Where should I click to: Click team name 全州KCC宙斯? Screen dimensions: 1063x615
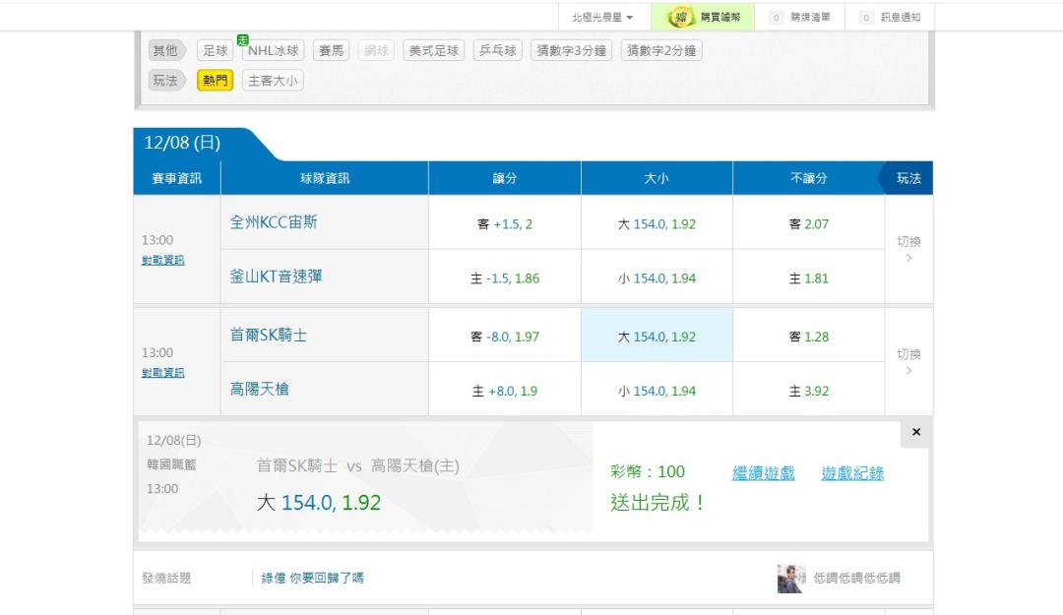pos(274,222)
